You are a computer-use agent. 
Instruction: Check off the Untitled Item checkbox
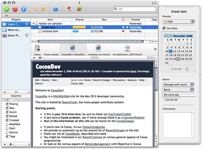click(40, 31)
